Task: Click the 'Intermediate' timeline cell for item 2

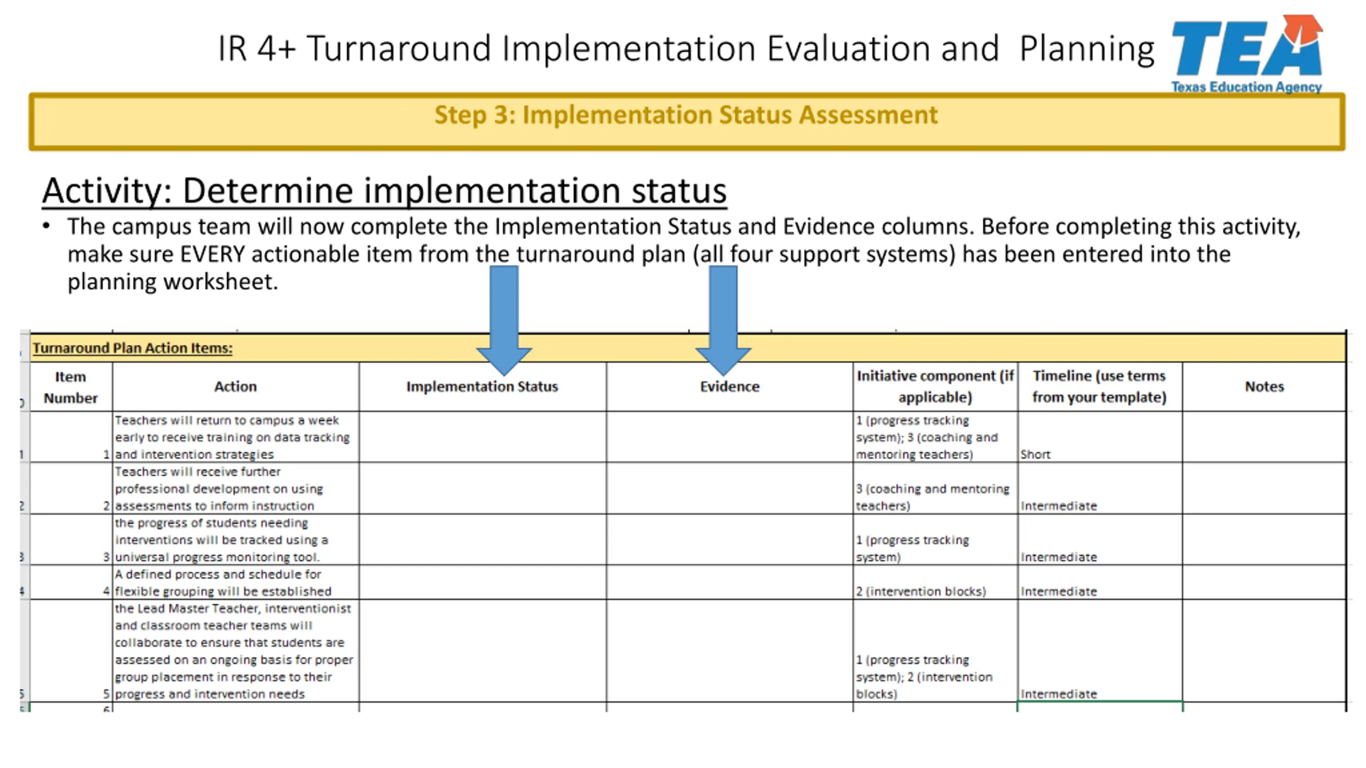Action: coord(1100,489)
